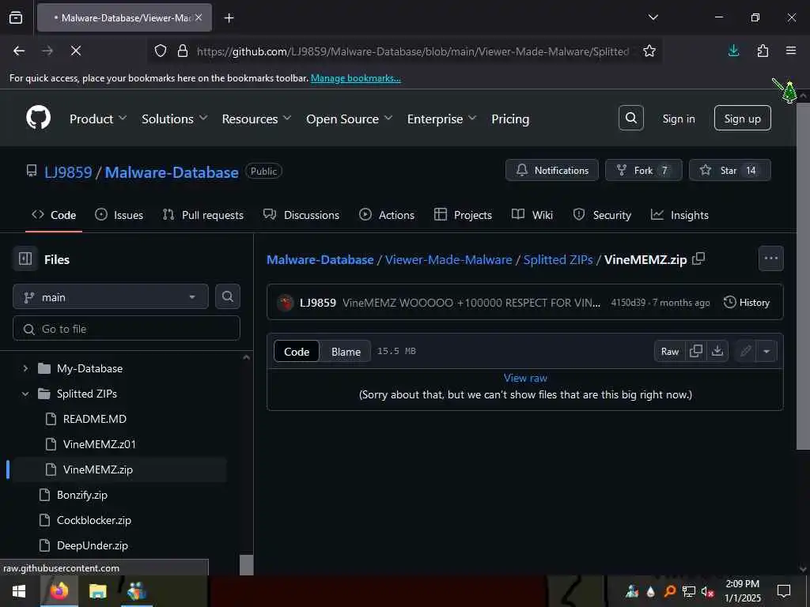Go to the Discussions tab
Image resolution: width=810 pixels, height=607 pixels.
[x=301, y=215]
